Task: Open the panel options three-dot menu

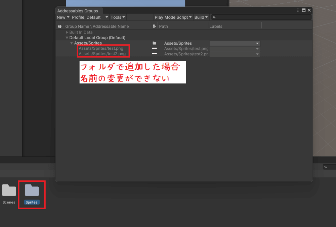Action: pyautogui.click(x=298, y=10)
